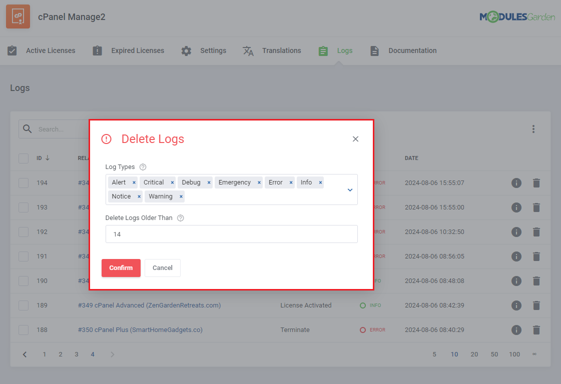Click the Delete Logs Older Than field

click(232, 234)
